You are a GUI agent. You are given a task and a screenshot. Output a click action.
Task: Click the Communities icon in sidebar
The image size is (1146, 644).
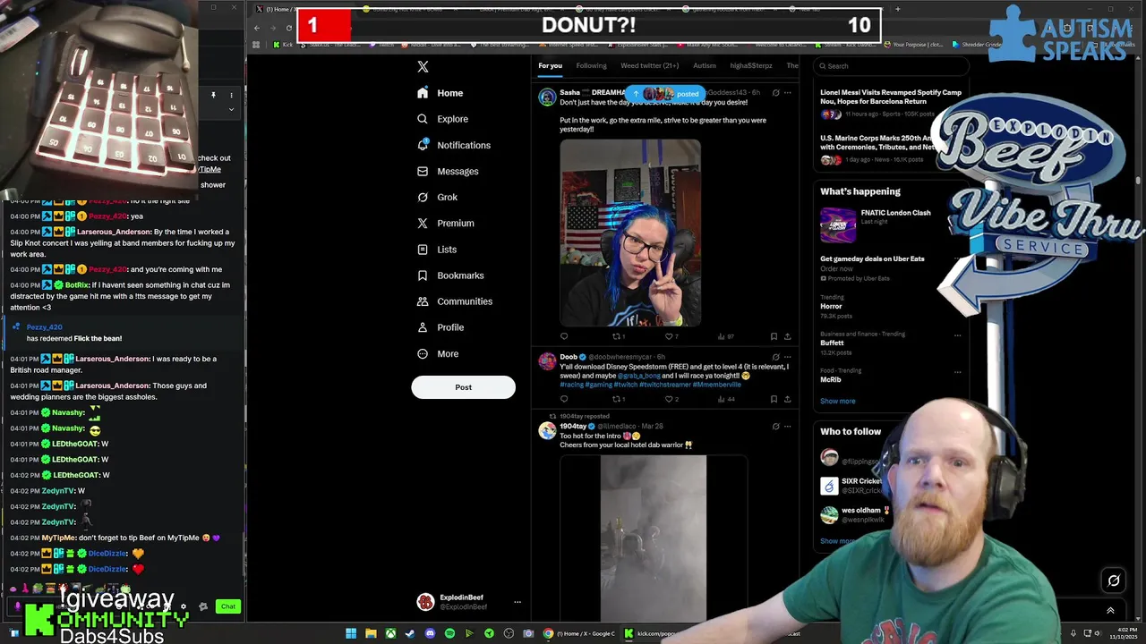click(x=423, y=301)
